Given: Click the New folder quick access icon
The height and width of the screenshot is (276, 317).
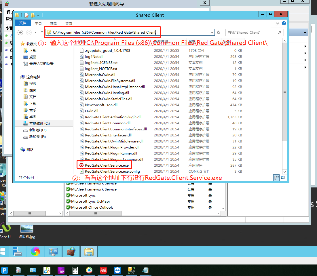Looking at the screenshot, I should (x=33, y=15).
